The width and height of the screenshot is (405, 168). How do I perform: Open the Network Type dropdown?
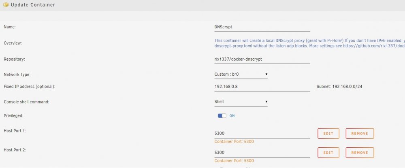click(x=241, y=74)
